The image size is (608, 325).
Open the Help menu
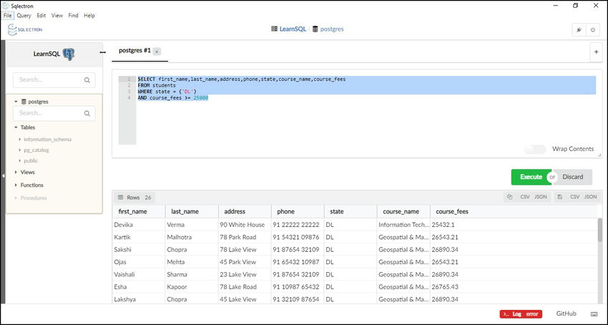[x=89, y=16]
